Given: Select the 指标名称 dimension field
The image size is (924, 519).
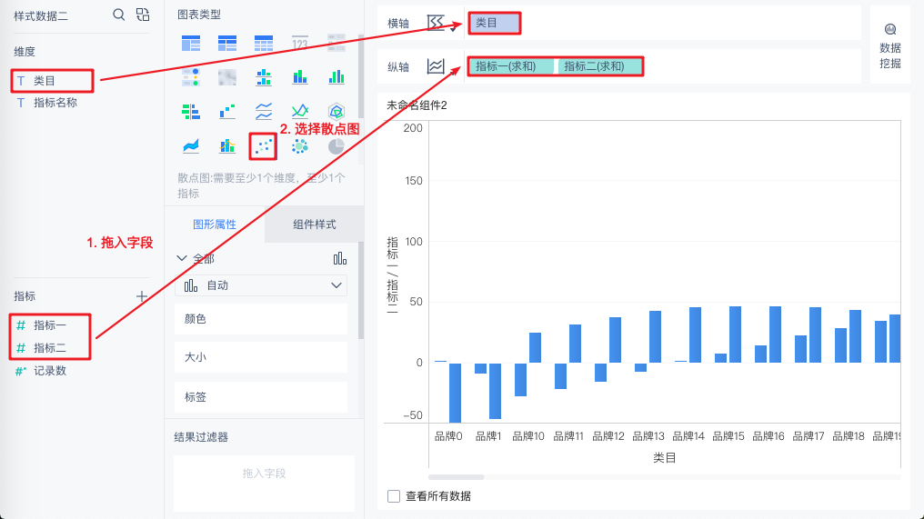Looking at the screenshot, I should point(55,103).
